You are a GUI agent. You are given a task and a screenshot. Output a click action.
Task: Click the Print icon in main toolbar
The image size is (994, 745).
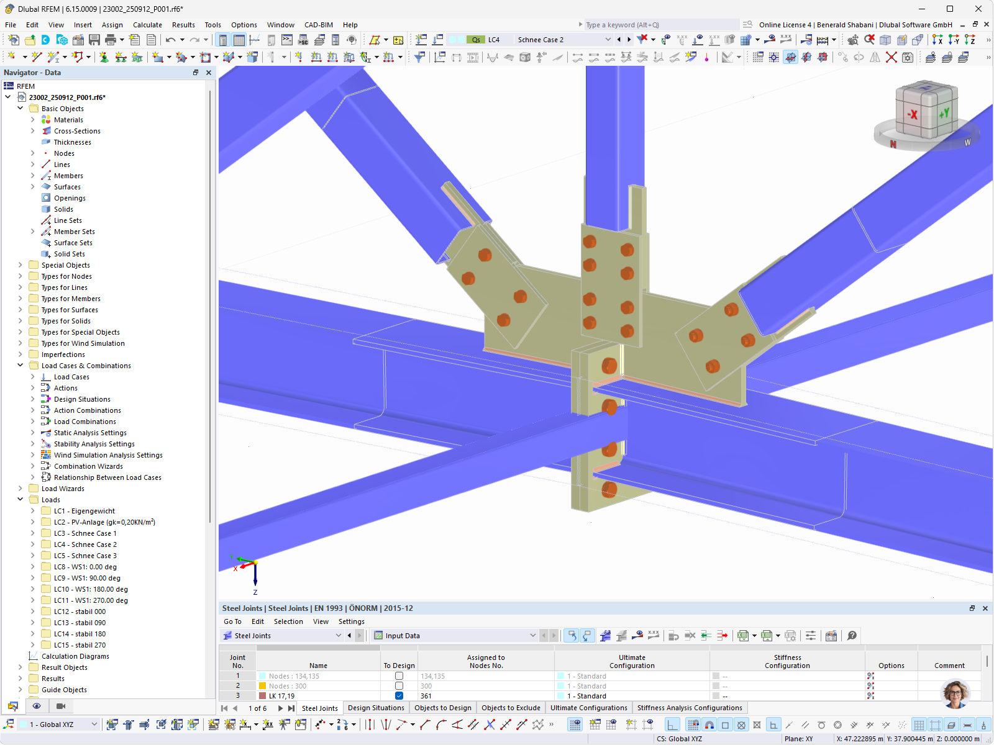tap(111, 40)
